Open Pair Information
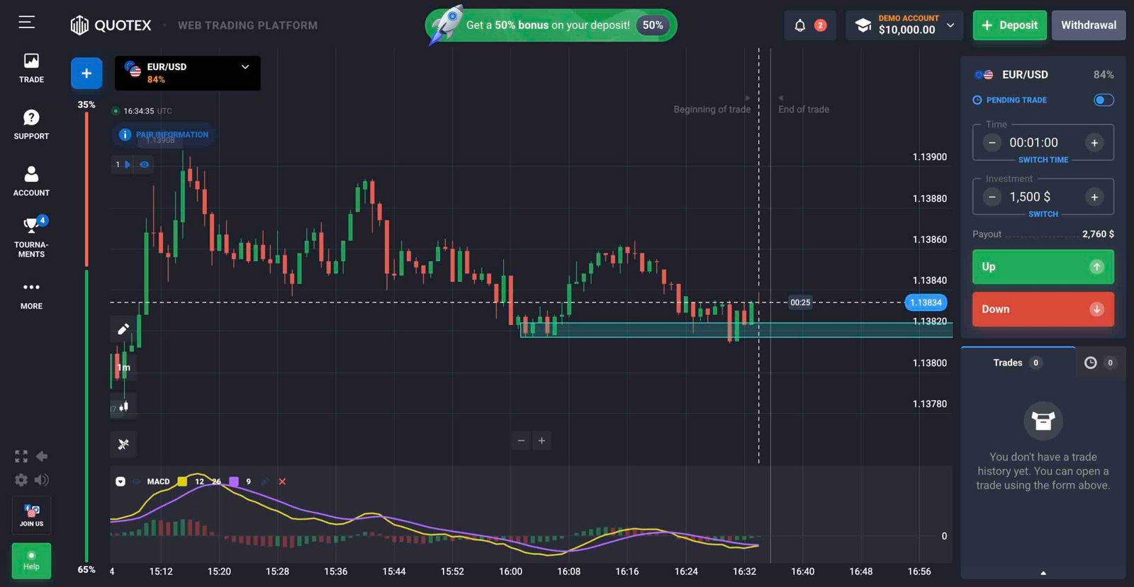The image size is (1134, 587). [164, 135]
